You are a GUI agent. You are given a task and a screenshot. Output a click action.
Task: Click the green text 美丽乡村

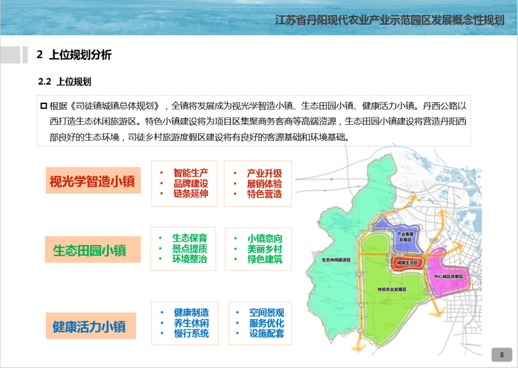click(265, 249)
